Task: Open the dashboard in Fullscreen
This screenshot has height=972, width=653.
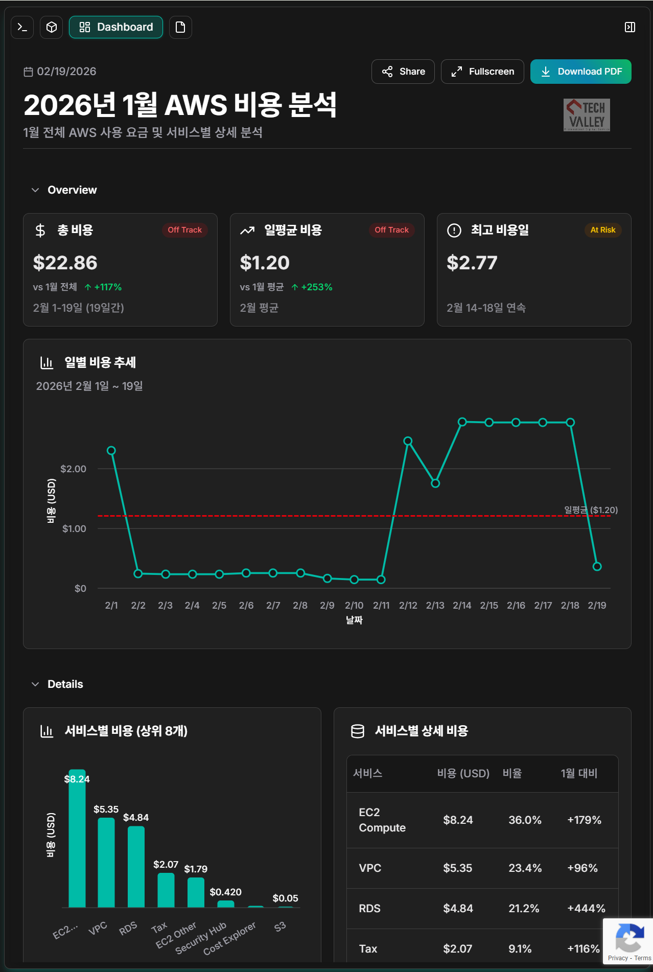Action: pyautogui.click(x=482, y=72)
